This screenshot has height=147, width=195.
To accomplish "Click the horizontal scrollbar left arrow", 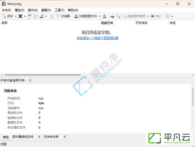I will tap(2, 75).
